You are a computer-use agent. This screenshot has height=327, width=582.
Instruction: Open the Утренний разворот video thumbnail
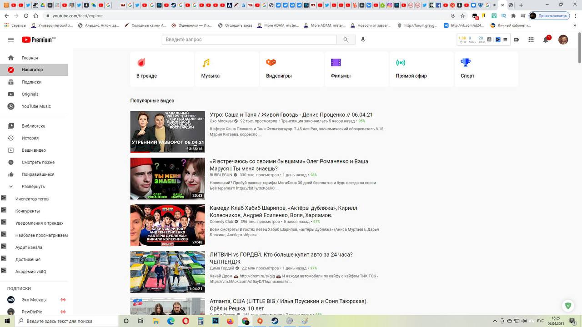point(168,132)
